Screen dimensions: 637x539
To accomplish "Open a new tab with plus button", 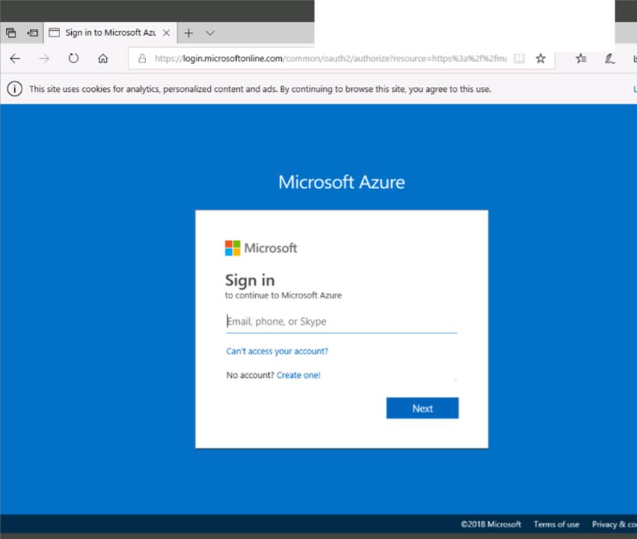I will (x=189, y=33).
